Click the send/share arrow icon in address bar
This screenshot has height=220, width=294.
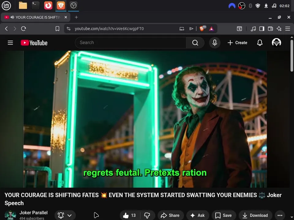click(191, 29)
